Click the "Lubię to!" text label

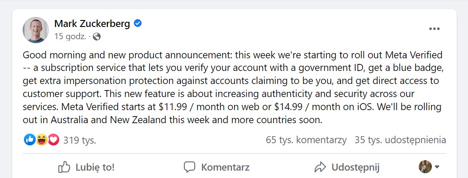[95, 167]
